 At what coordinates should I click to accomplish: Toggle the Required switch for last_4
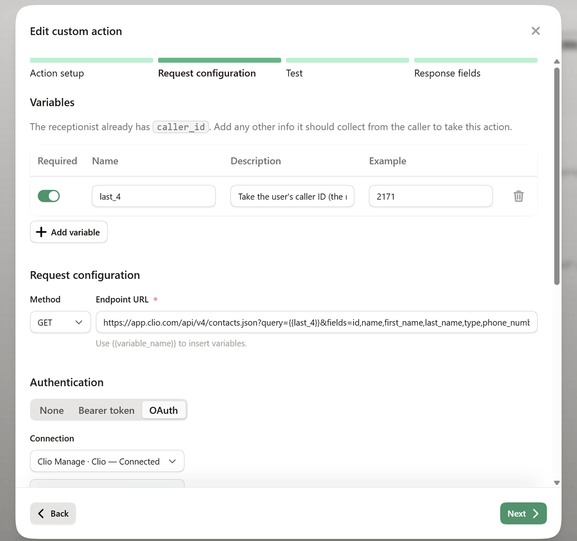tap(49, 196)
